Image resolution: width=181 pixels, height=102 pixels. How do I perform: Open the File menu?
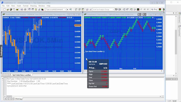click(3, 6)
